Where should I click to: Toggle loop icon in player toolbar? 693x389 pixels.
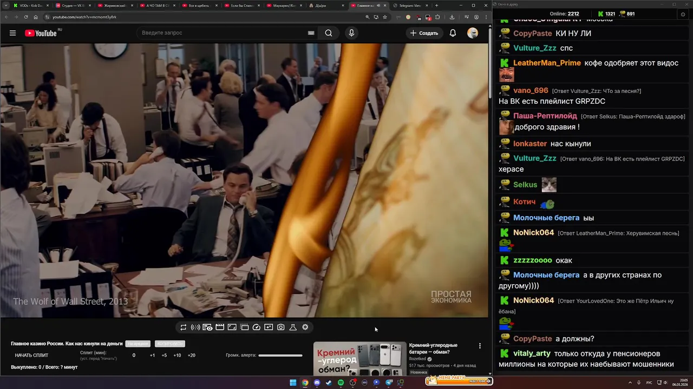(x=184, y=327)
